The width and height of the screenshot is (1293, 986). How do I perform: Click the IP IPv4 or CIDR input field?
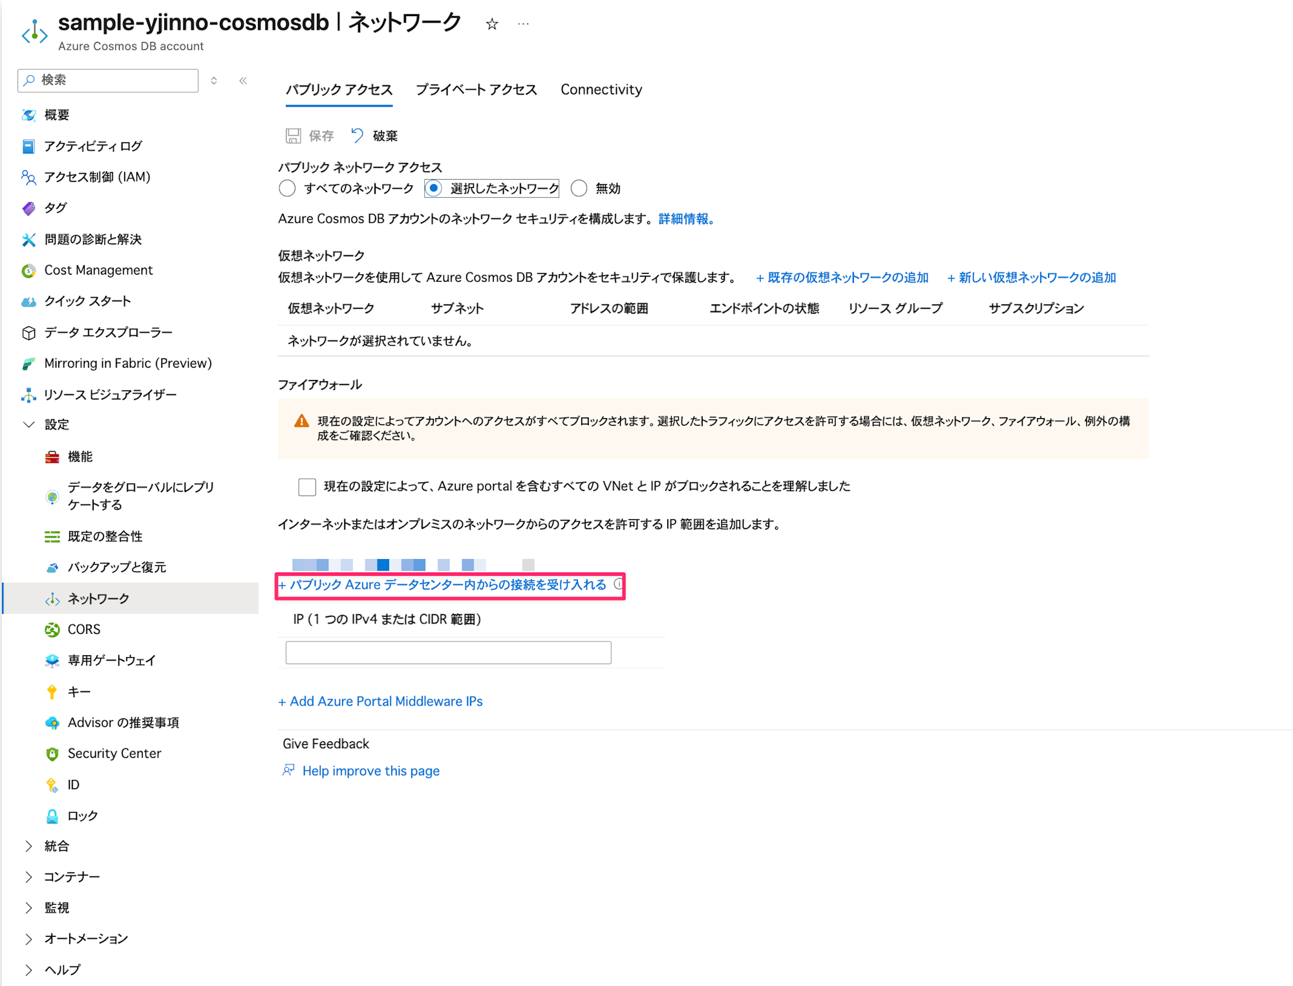click(449, 653)
